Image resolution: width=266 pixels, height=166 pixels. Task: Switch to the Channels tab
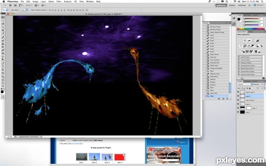[x=248, y=81]
